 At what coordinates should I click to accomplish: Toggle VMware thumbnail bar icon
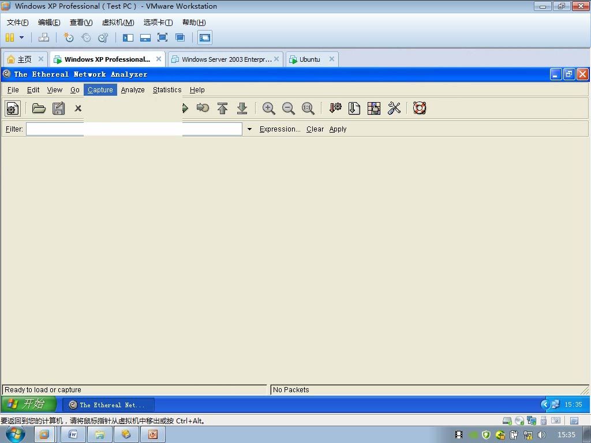point(145,37)
